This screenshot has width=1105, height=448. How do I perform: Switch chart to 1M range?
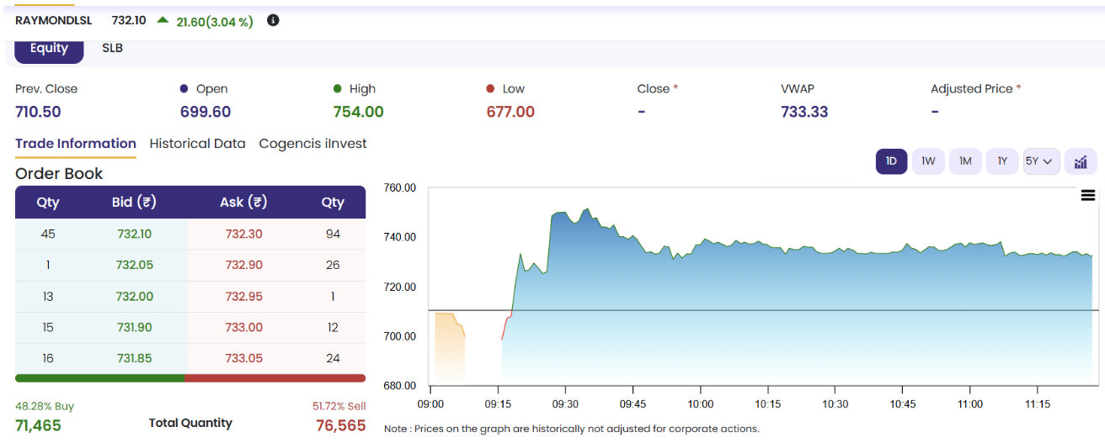[x=965, y=161]
